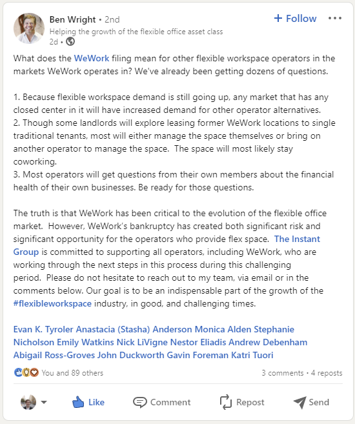The width and height of the screenshot is (355, 424).
Task: Click the Repost arrows icon
Action: (226, 402)
